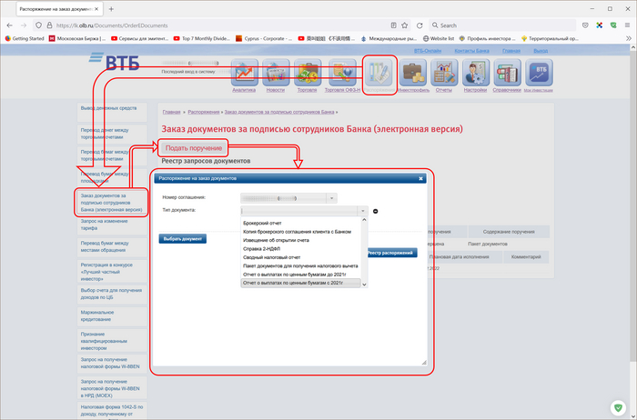Expand the Номер соглашения dropdown

point(331,198)
